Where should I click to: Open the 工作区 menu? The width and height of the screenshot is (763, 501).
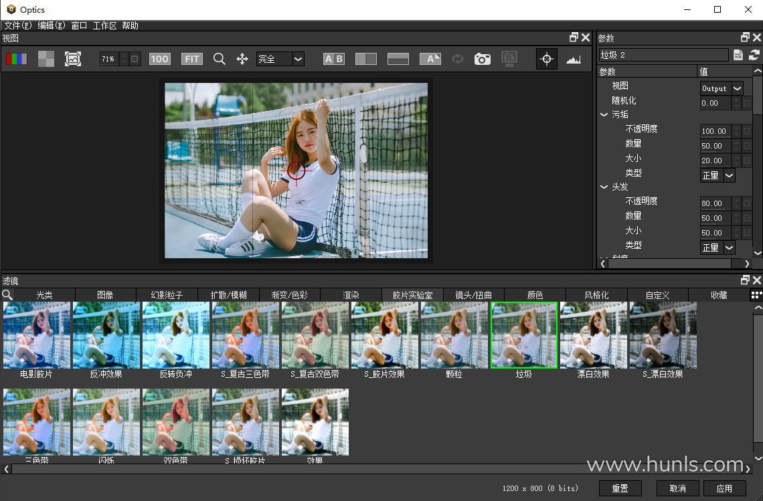pyautogui.click(x=104, y=25)
